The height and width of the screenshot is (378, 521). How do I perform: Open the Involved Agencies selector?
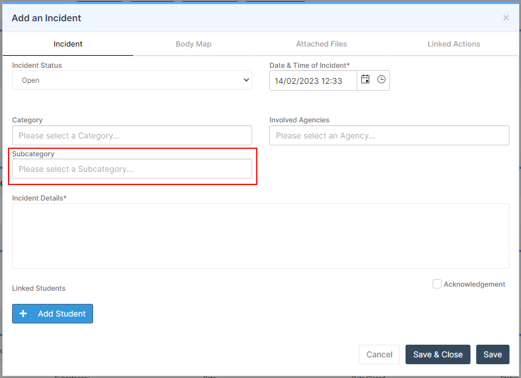click(389, 136)
